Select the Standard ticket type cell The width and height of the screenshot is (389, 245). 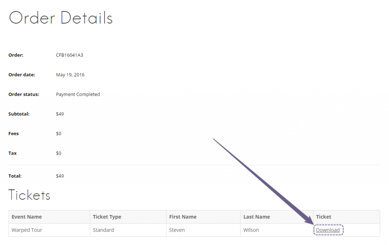point(128,230)
